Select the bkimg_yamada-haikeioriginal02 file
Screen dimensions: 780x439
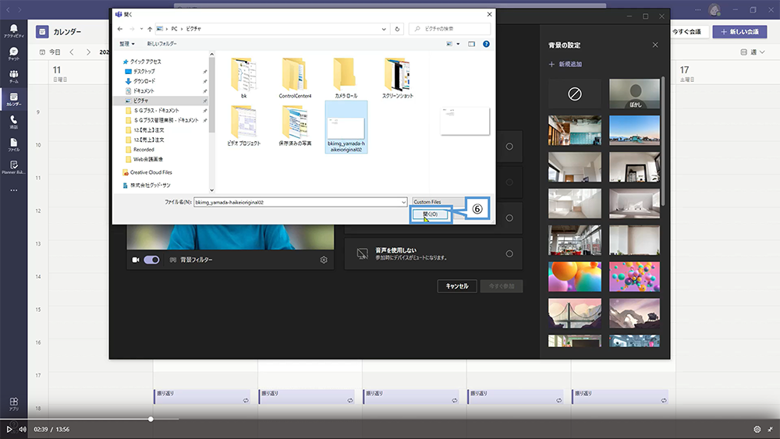pos(346,127)
